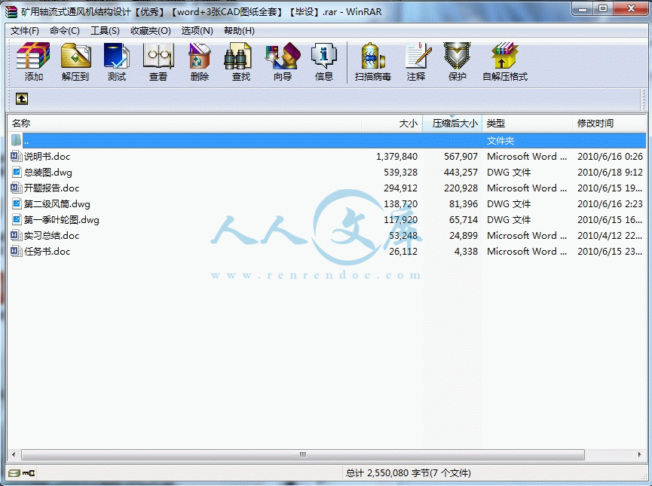Select the 开题报告.doc file icon
The height and width of the screenshot is (486, 652).
[16, 188]
